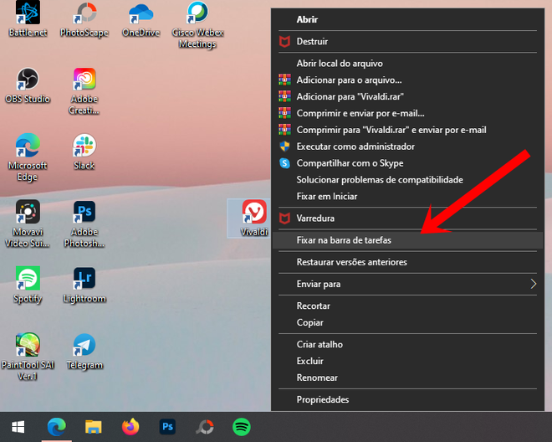Screen dimensions: 552x442
Task: Select the Movavi Video Suite shortcut
Action: (28, 224)
